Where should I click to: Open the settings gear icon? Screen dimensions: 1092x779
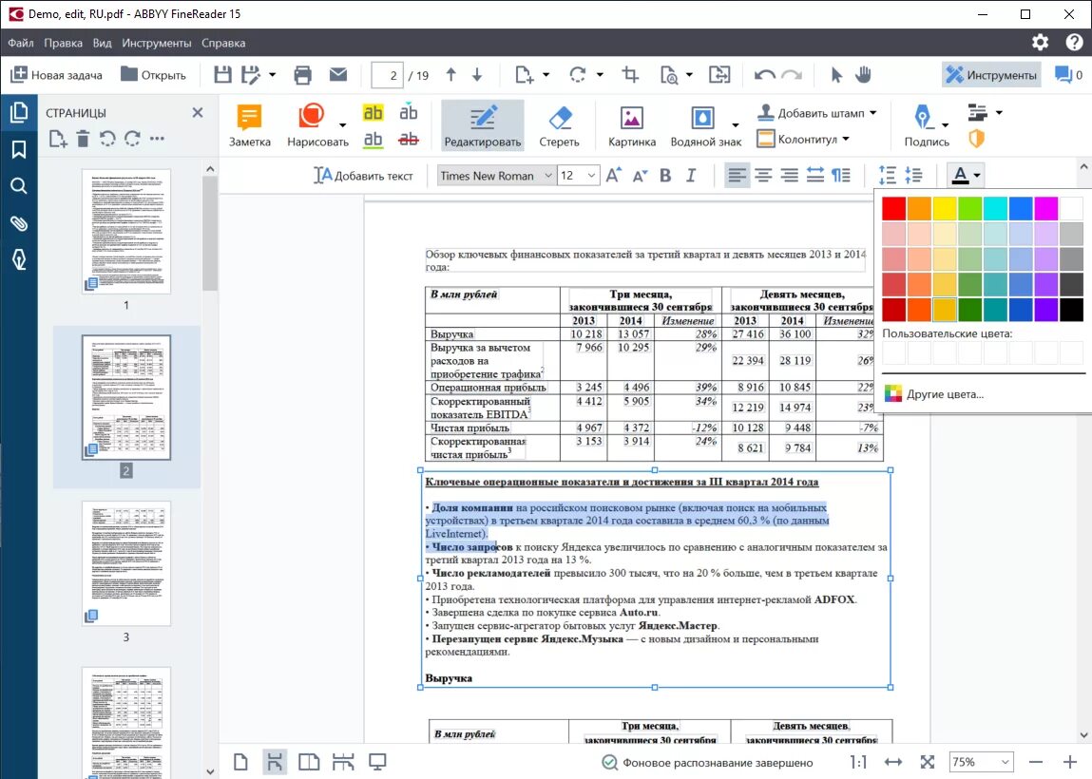[x=1040, y=43]
